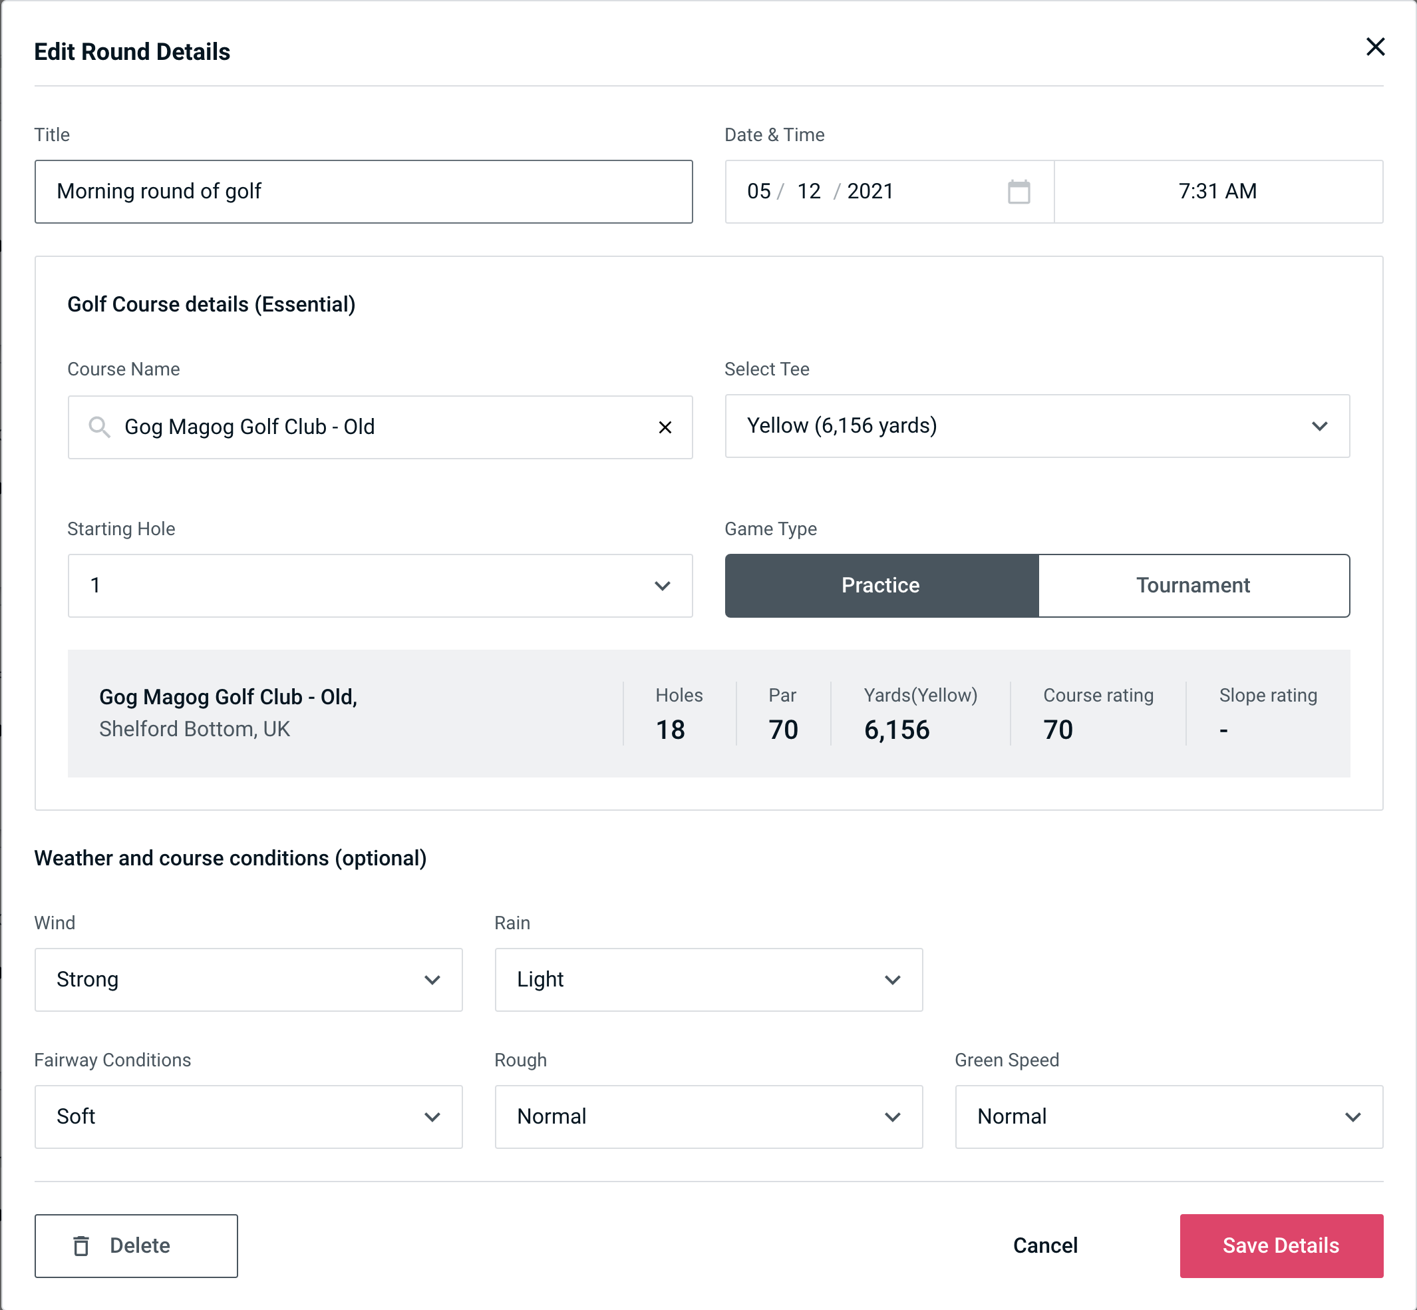Click the calendar icon next to date
Viewport: 1417px width, 1310px height.
(x=1019, y=192)
